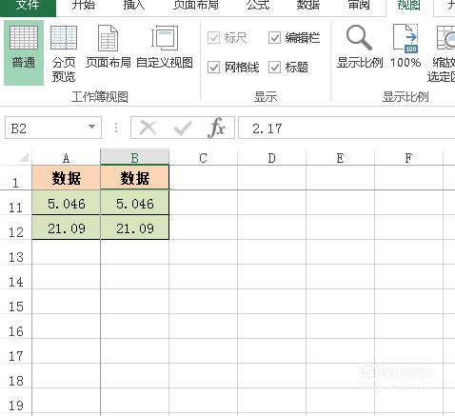This screenshot has height=416, width=455.
Task: Select row 13 header
Action: coord(16,252)
